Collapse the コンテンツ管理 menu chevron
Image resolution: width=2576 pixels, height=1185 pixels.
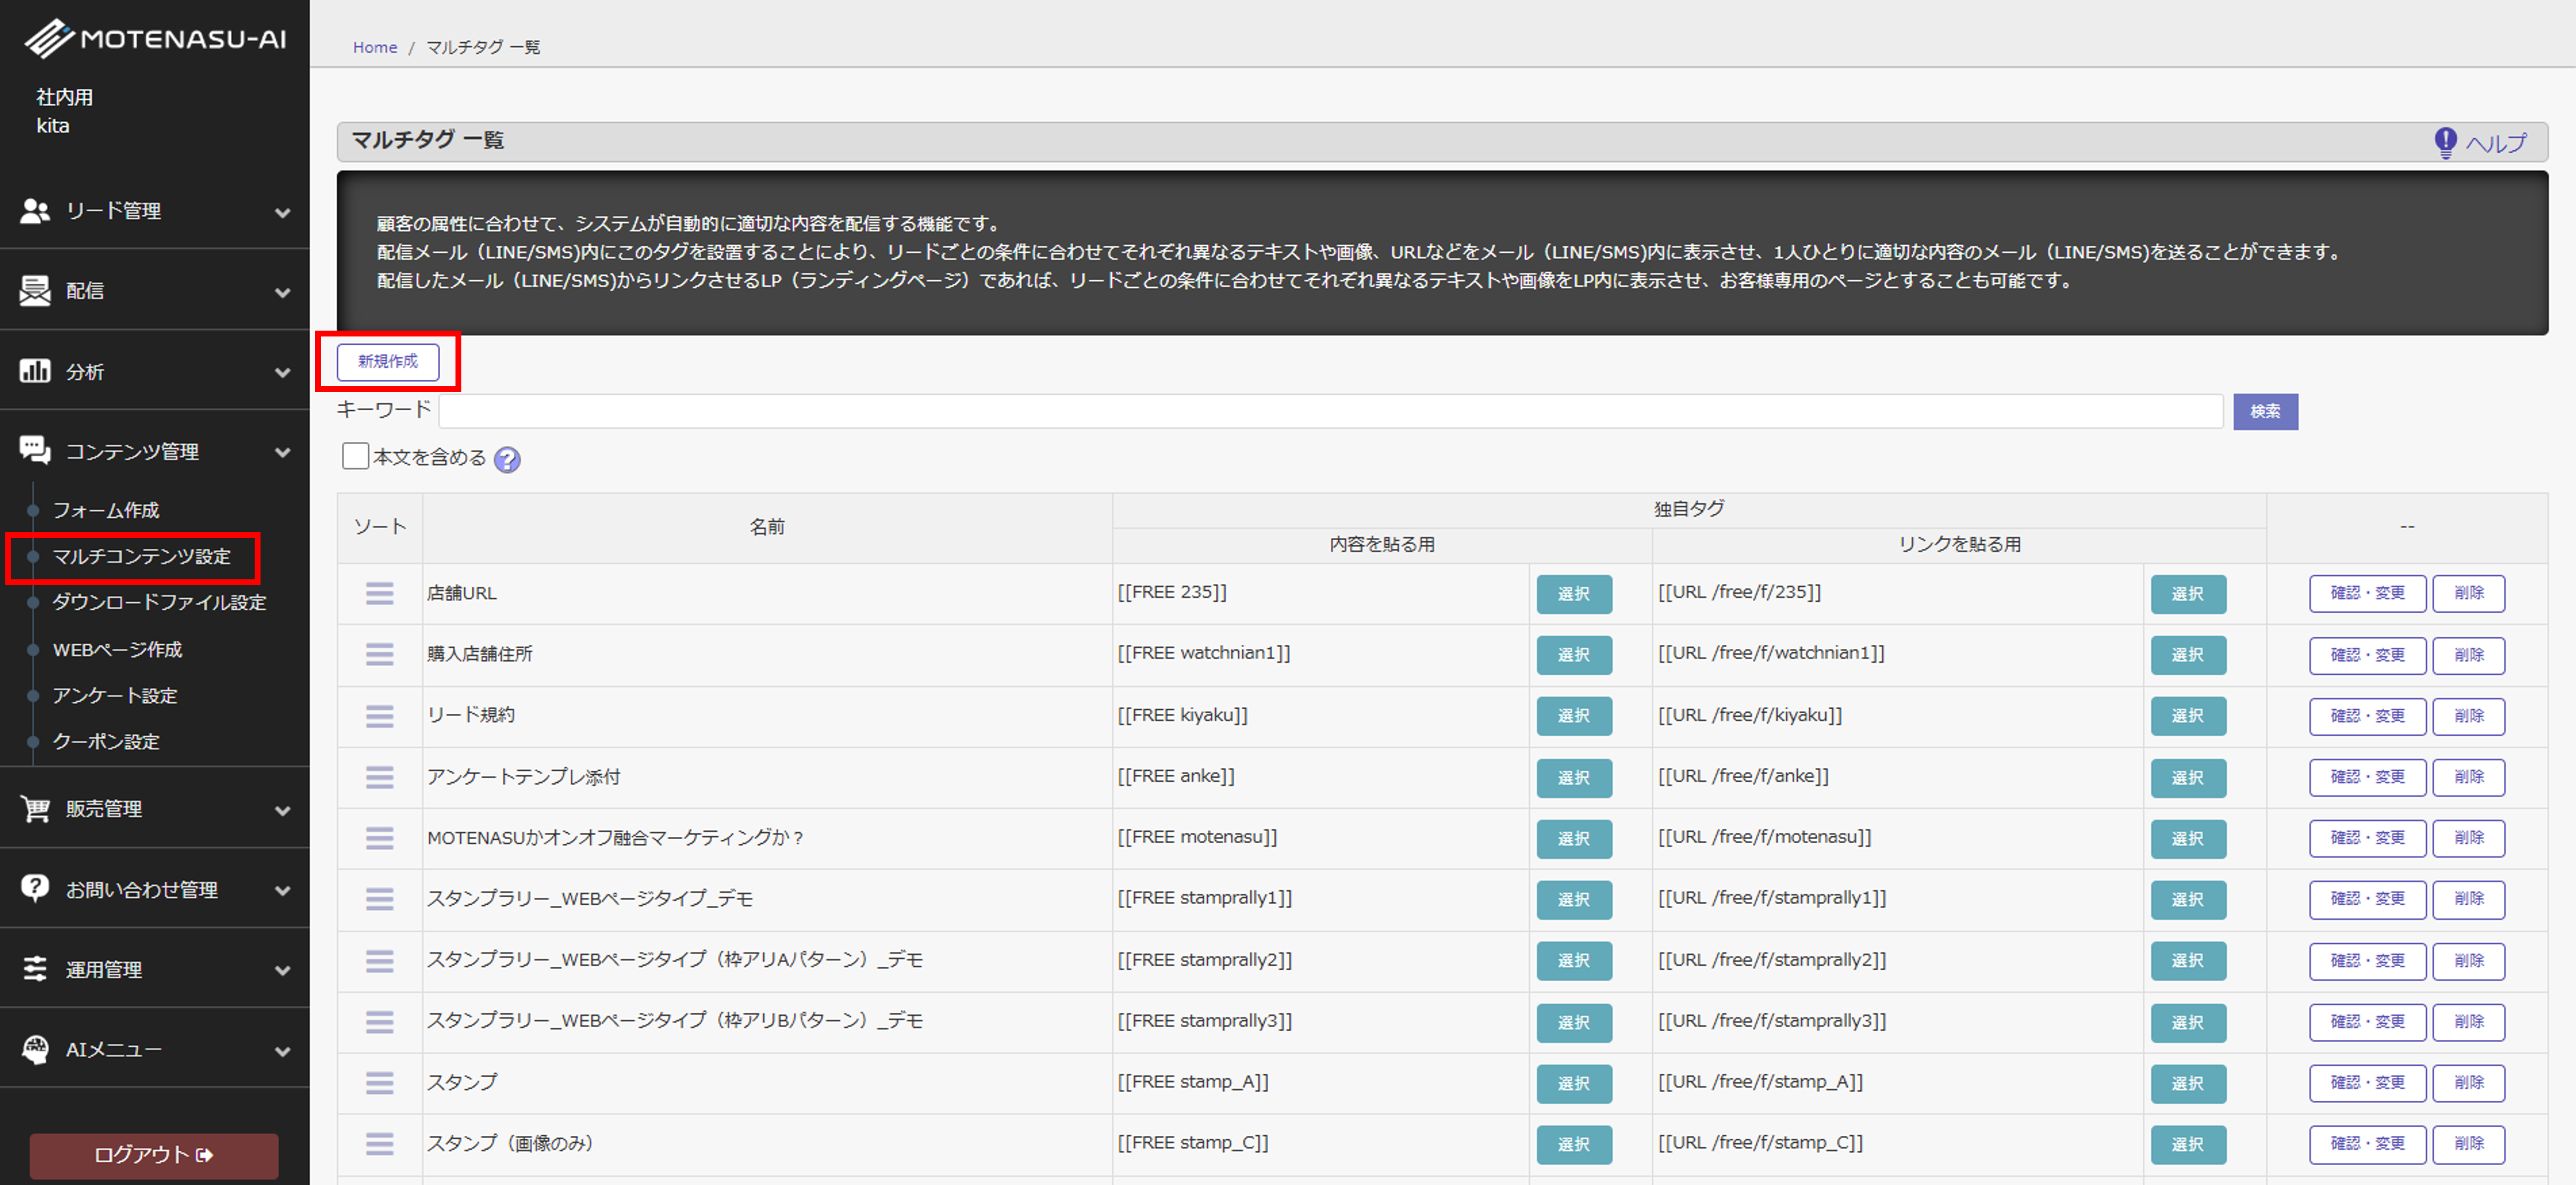[x=283, y=452]
